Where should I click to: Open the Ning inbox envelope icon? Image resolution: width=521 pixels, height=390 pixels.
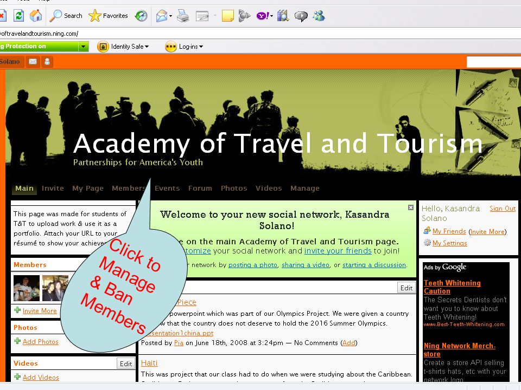pyautogui.click(x=33, y=62)
